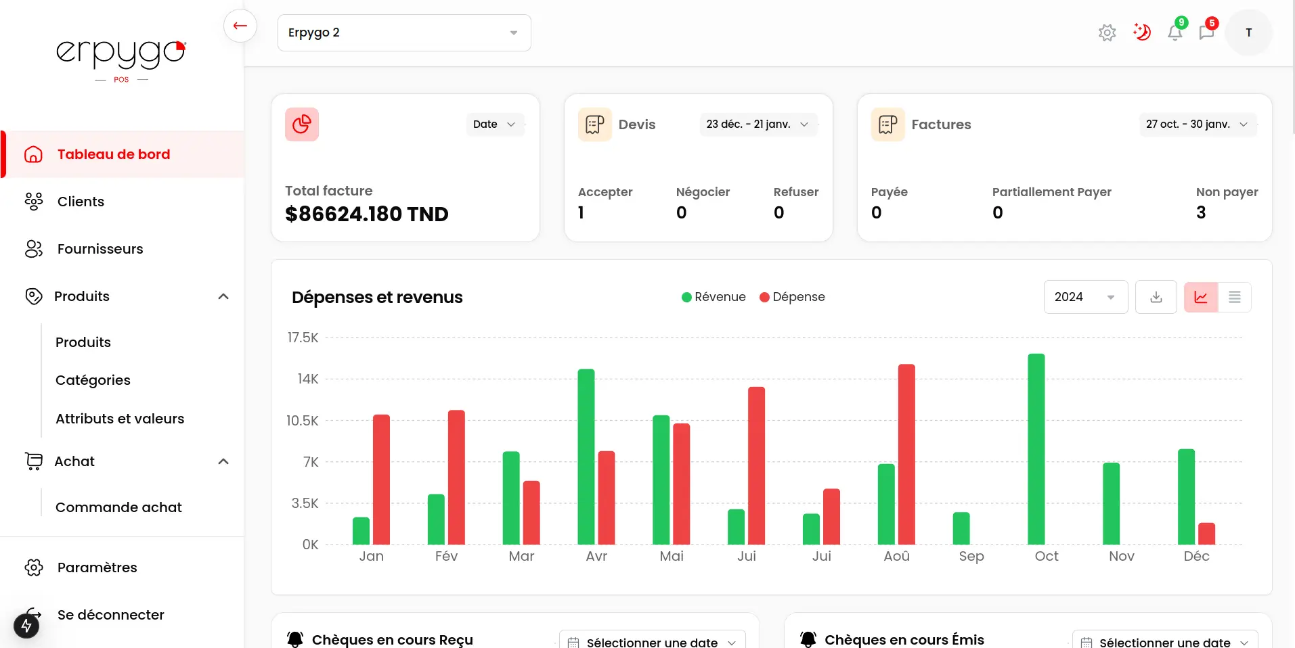This screenshot has height=648, width=1295.
Task: Collapse the Produits menu section
Action: pyautogui.click(x=223, y=296)
